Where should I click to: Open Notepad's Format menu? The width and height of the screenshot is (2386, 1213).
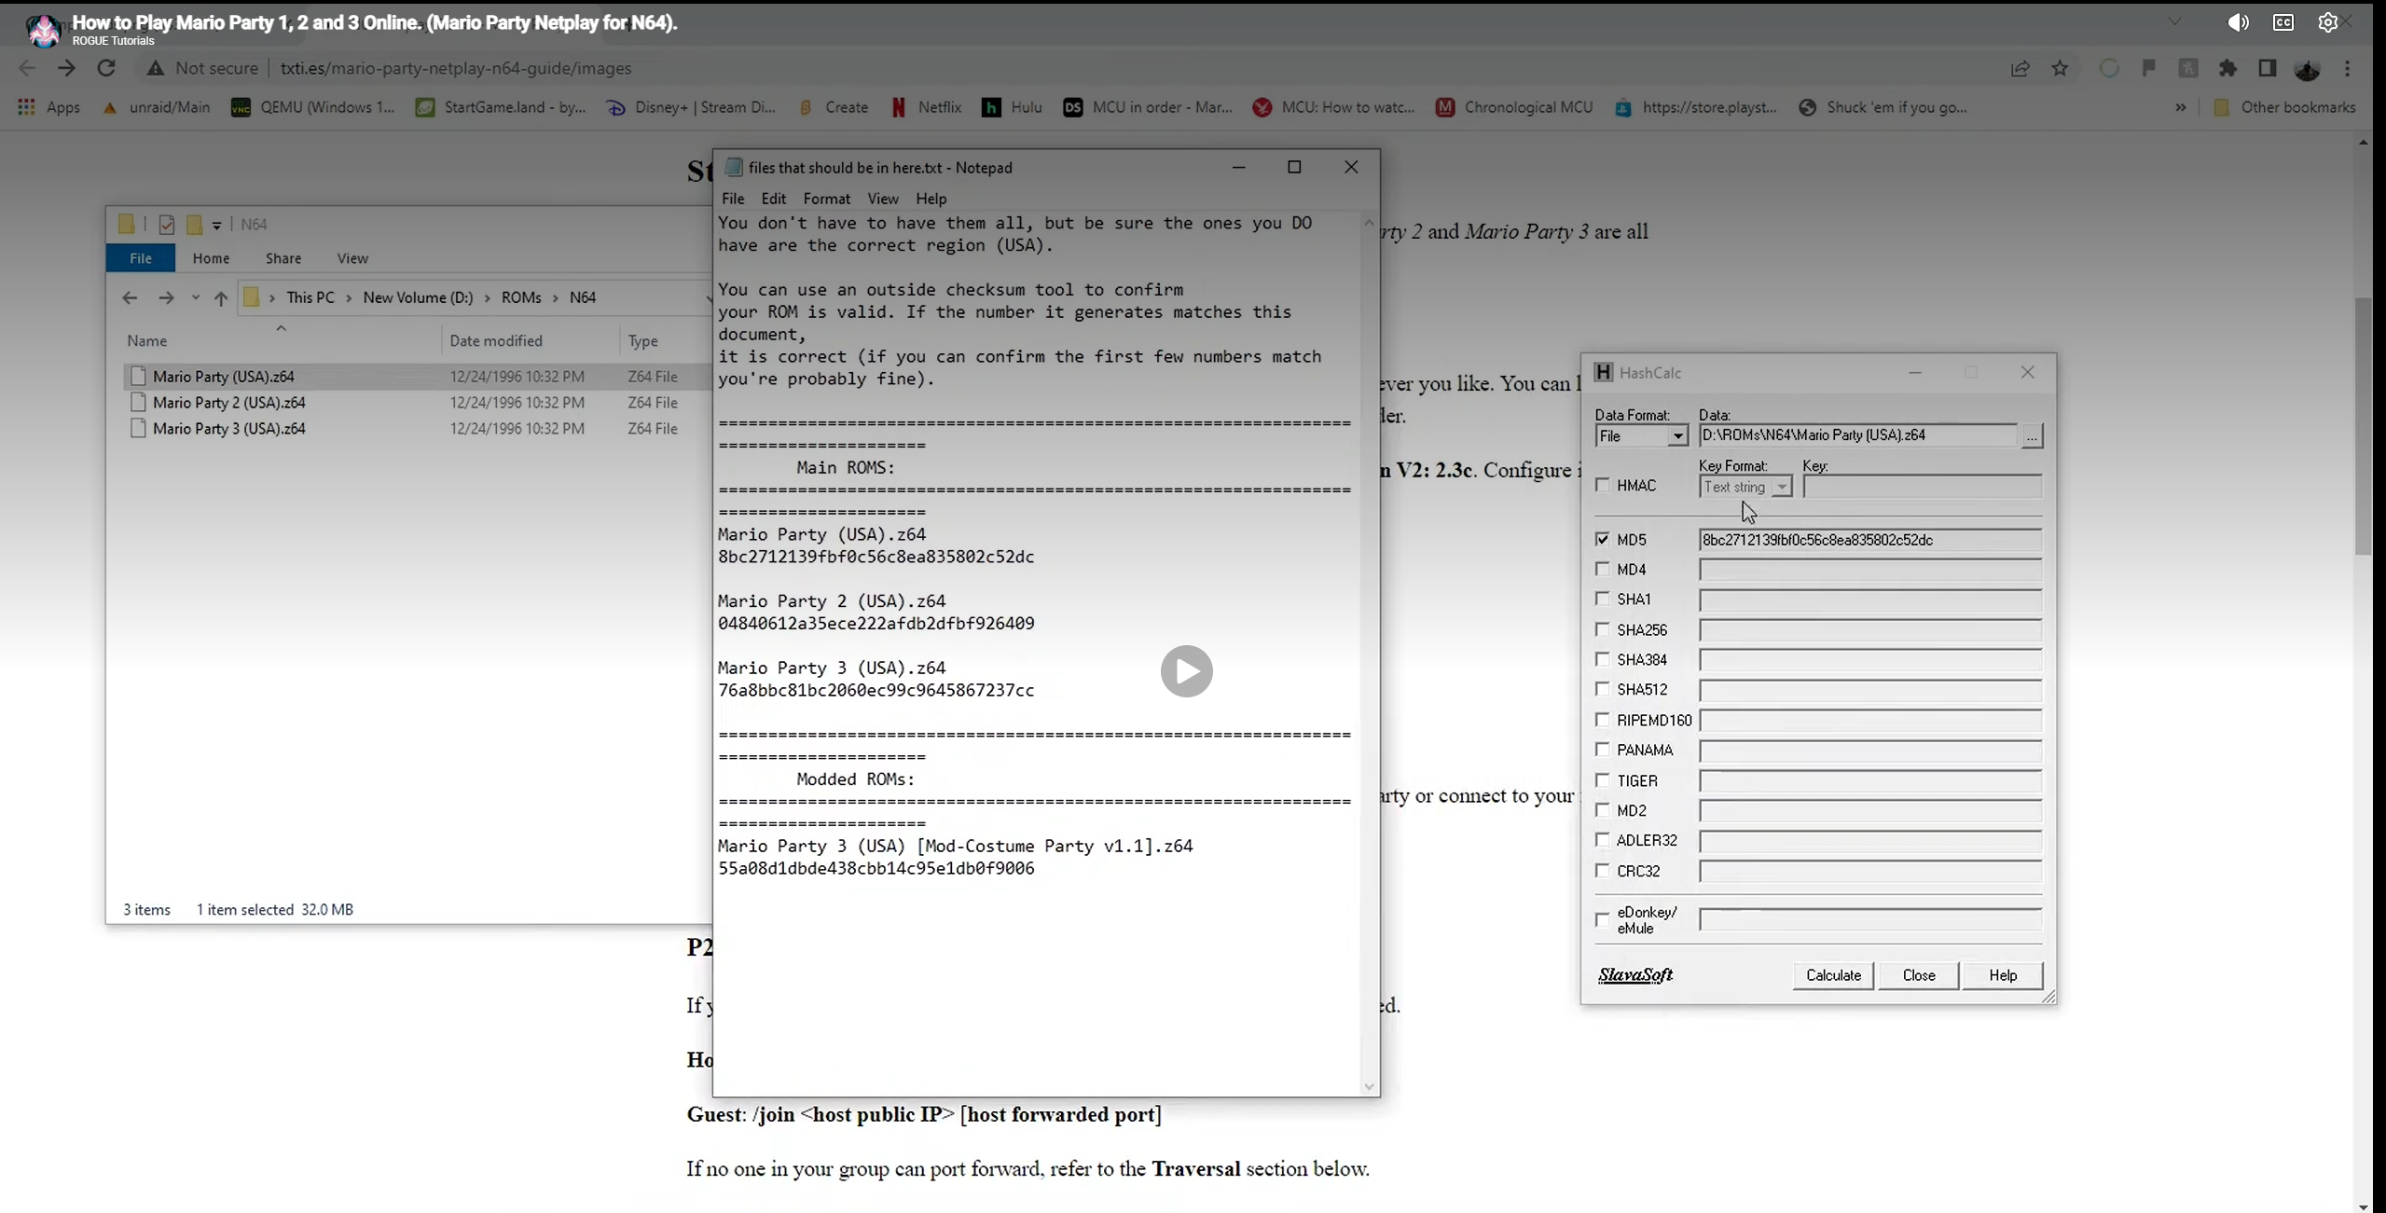point(826,199)
